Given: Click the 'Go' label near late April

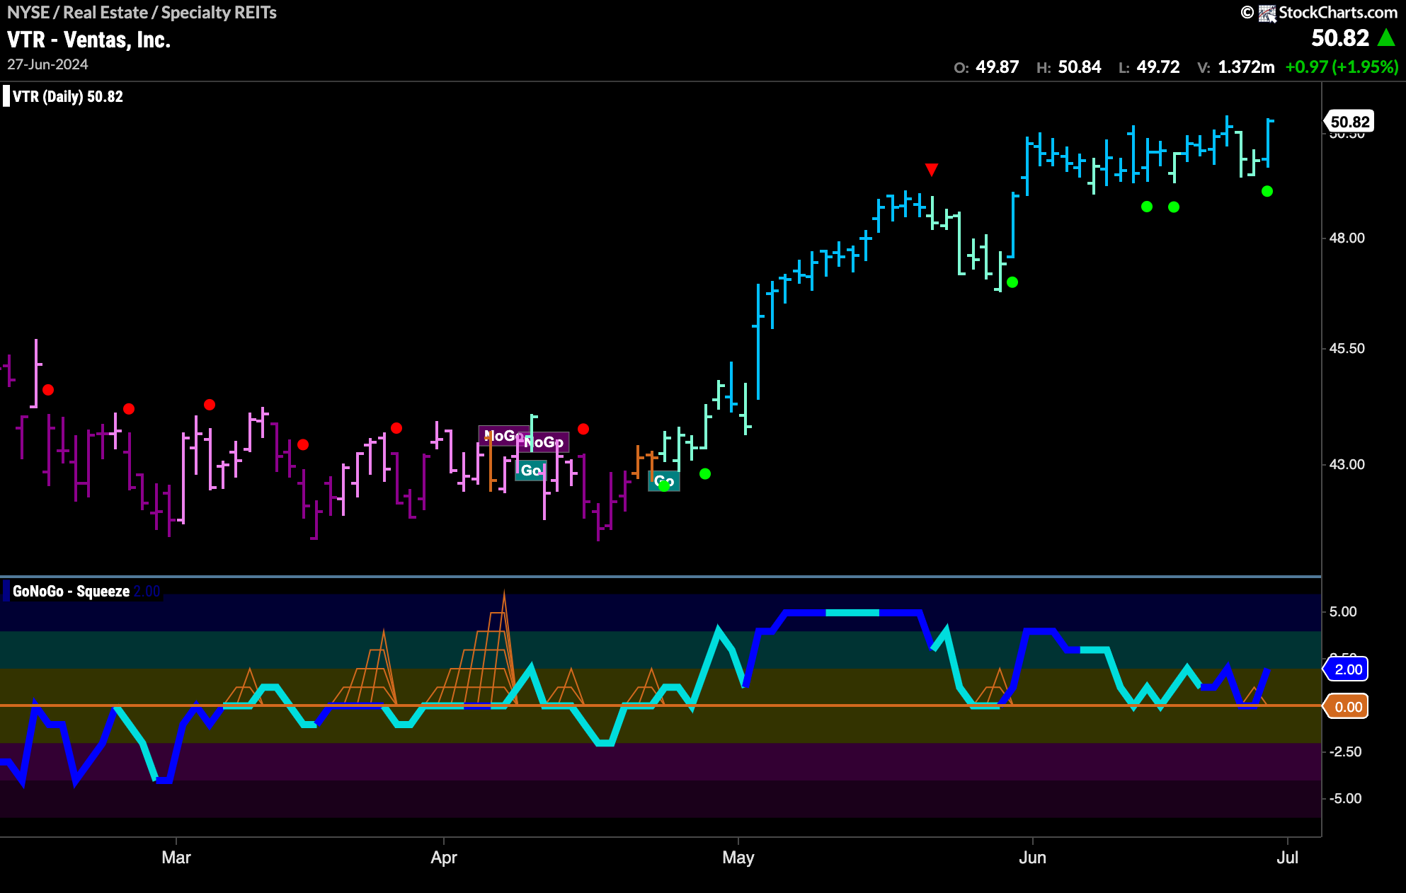Looking at the screenshot, I should pyautogui.click(x=664, y=481).
